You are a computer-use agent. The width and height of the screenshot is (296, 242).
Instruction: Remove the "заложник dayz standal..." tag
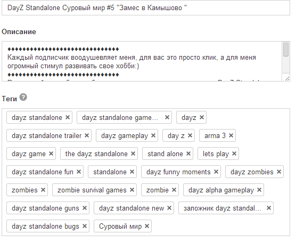tap(269, 208)
